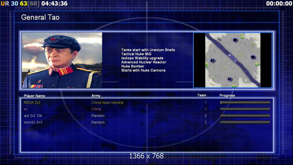Viewport: 293px width, 165px height.
Task: Click the 'China' army entry for xs
Action: tap(96, 109)
